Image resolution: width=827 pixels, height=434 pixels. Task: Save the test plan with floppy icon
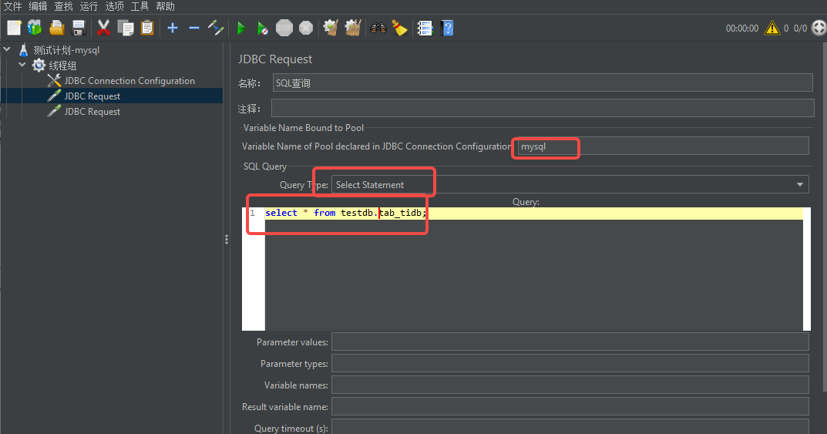coord(79,28)
